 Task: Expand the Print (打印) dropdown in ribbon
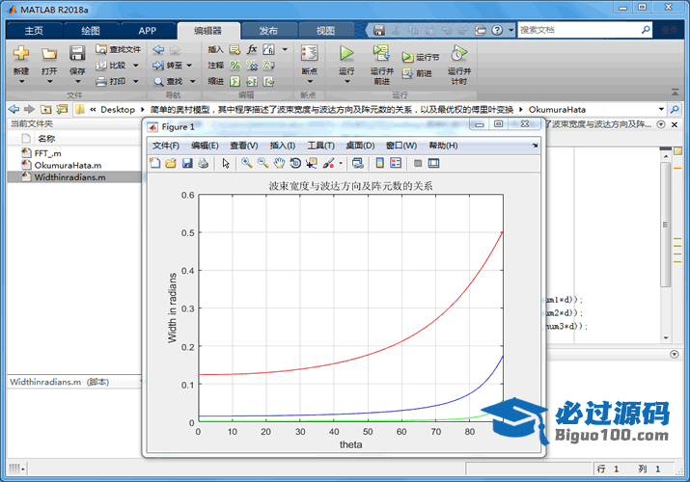click(137, 82)
